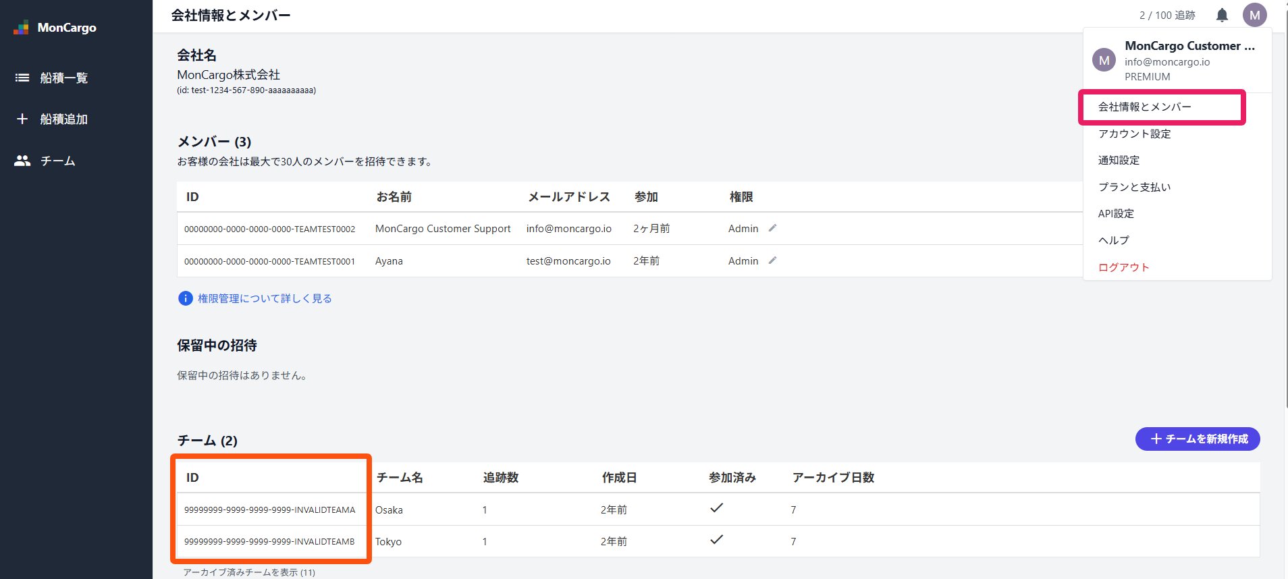Go to 通知設定 in dropdown menu
This screenshot has width=1288, height=579.
(1119, 160)
